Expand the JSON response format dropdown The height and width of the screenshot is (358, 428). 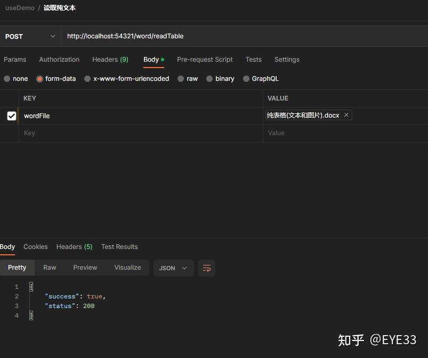[173, 268]
